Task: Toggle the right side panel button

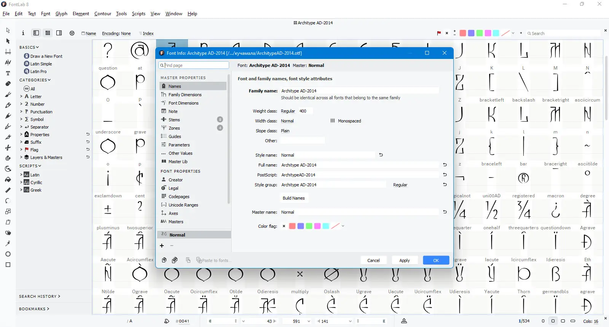Action: (x=59, y=33)
